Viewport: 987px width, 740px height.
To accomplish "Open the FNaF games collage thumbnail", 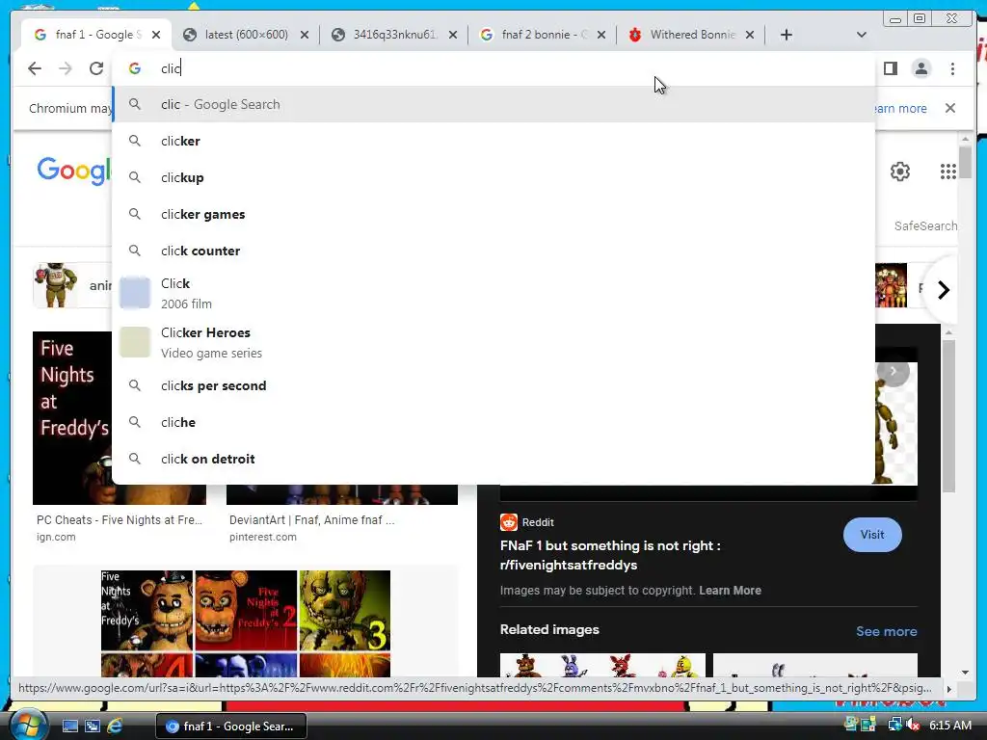I will [x=246, y=623].
